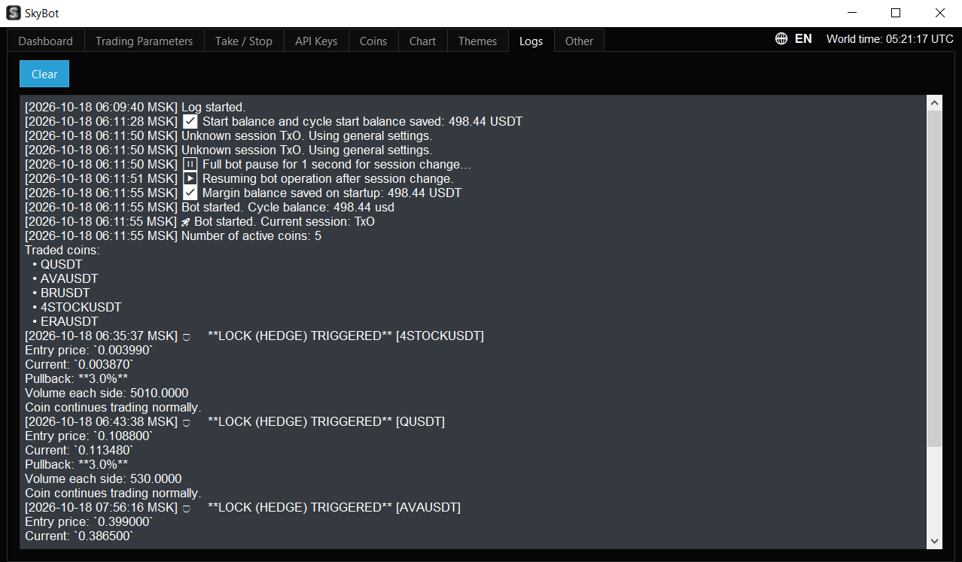Open the Chart tab
This screenshot has height=562, width=962.
point(422,41)
